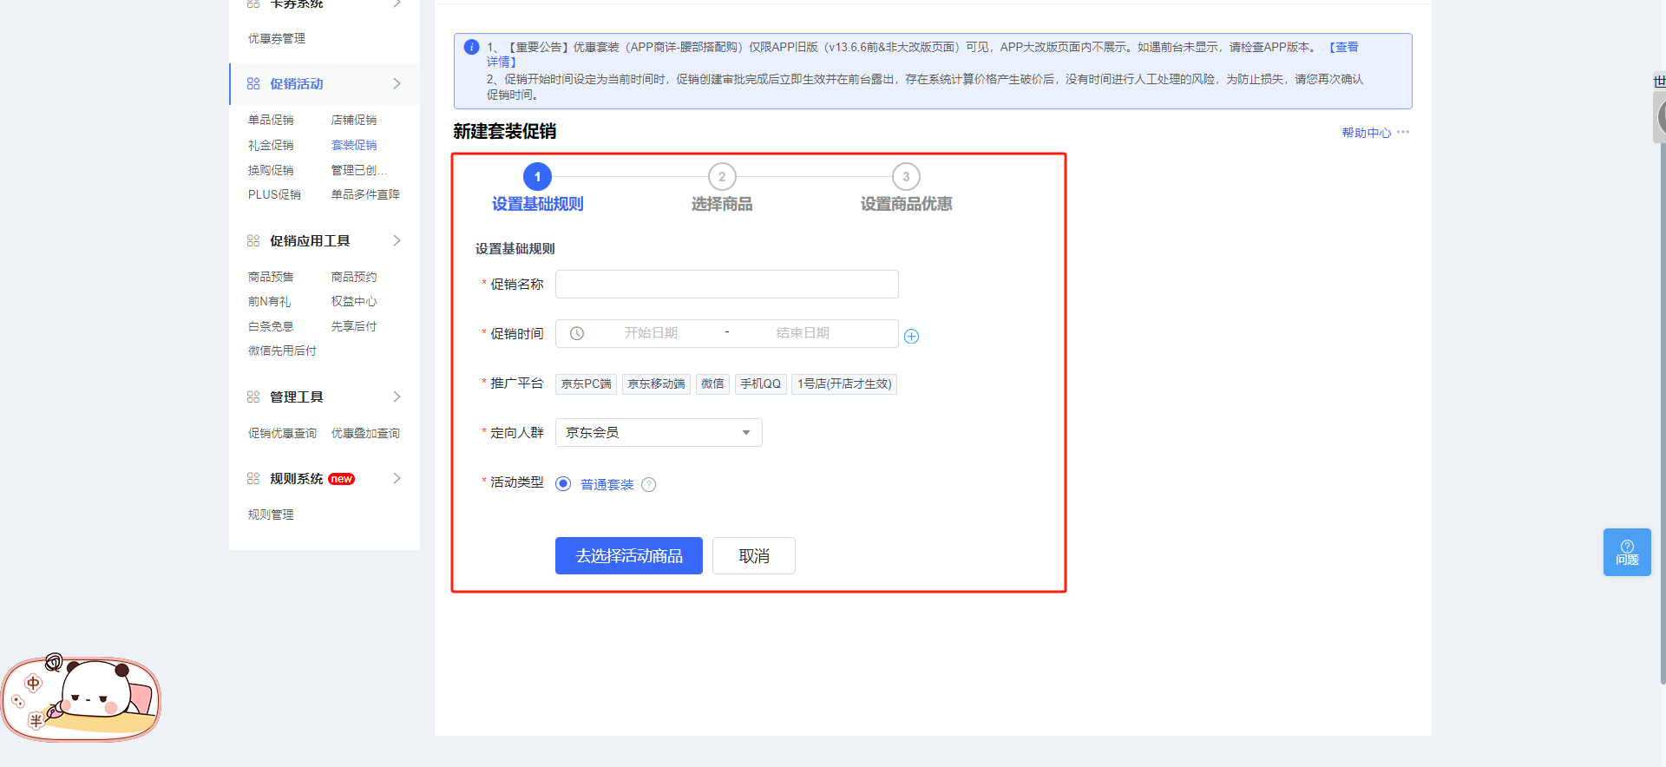
Task: Toggle the 京东PC端 platform option
Action: [x=586, y=383]
